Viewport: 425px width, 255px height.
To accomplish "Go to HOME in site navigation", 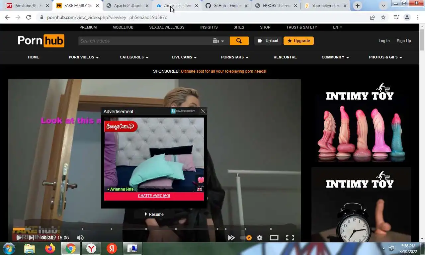I will pyautogui.click(x=34, y=57).
